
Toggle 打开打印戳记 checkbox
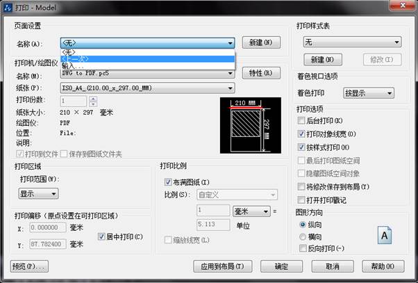point(301,200)
